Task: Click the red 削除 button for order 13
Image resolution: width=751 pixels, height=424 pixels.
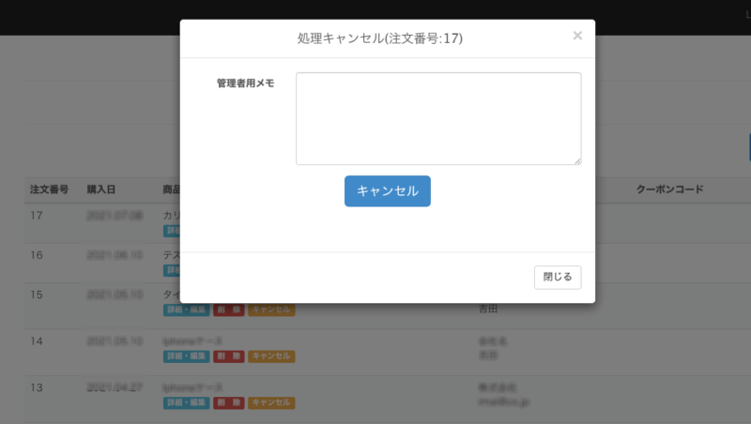Action: coord(228,402)
